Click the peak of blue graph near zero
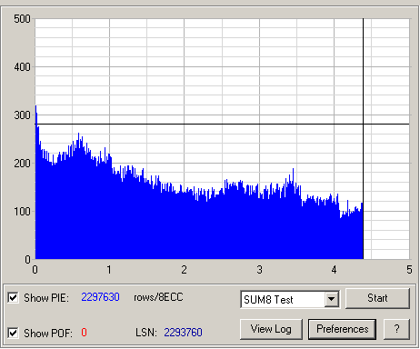The width and height of the screenshot is (420, 349). pos(35,106)
